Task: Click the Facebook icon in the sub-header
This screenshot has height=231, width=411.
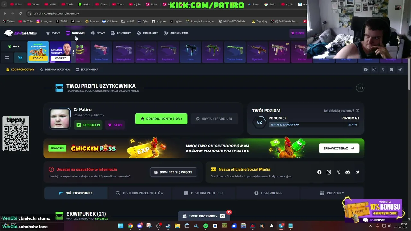Action: coord(366,69)
